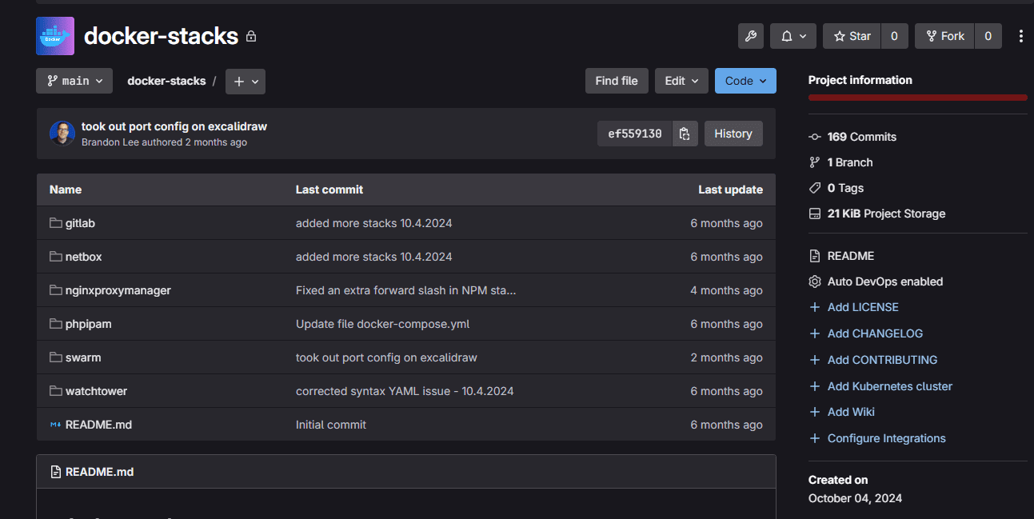Expand the main branch selector
The image size is (1034, 519).
pyautogui.click(x=74, y=81)
